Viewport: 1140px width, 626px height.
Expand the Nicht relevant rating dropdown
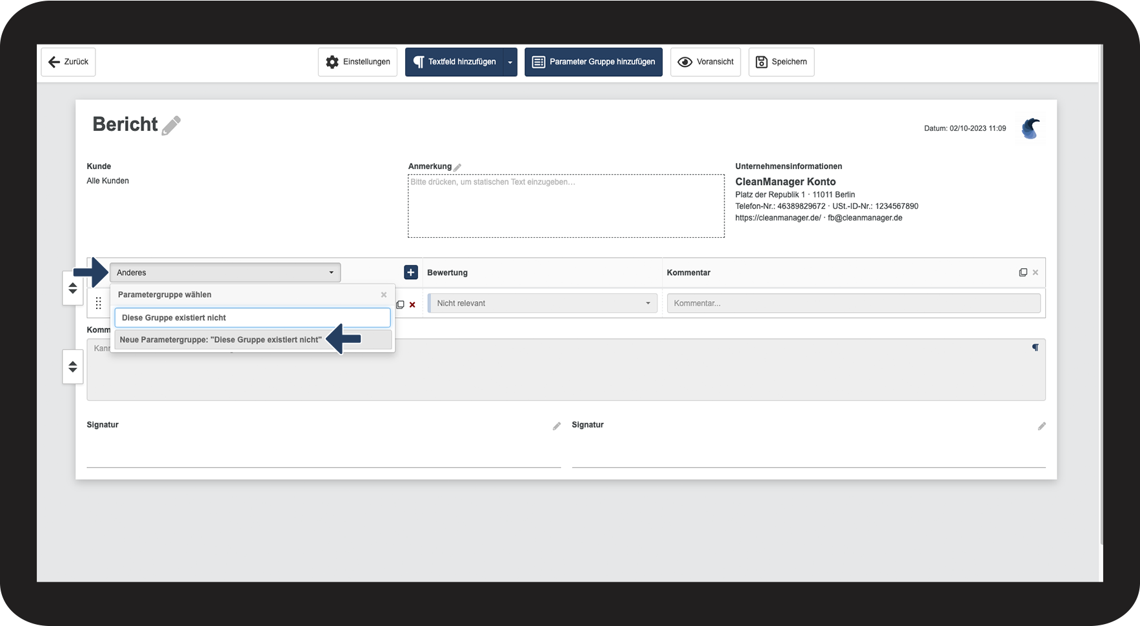[542, 304]
